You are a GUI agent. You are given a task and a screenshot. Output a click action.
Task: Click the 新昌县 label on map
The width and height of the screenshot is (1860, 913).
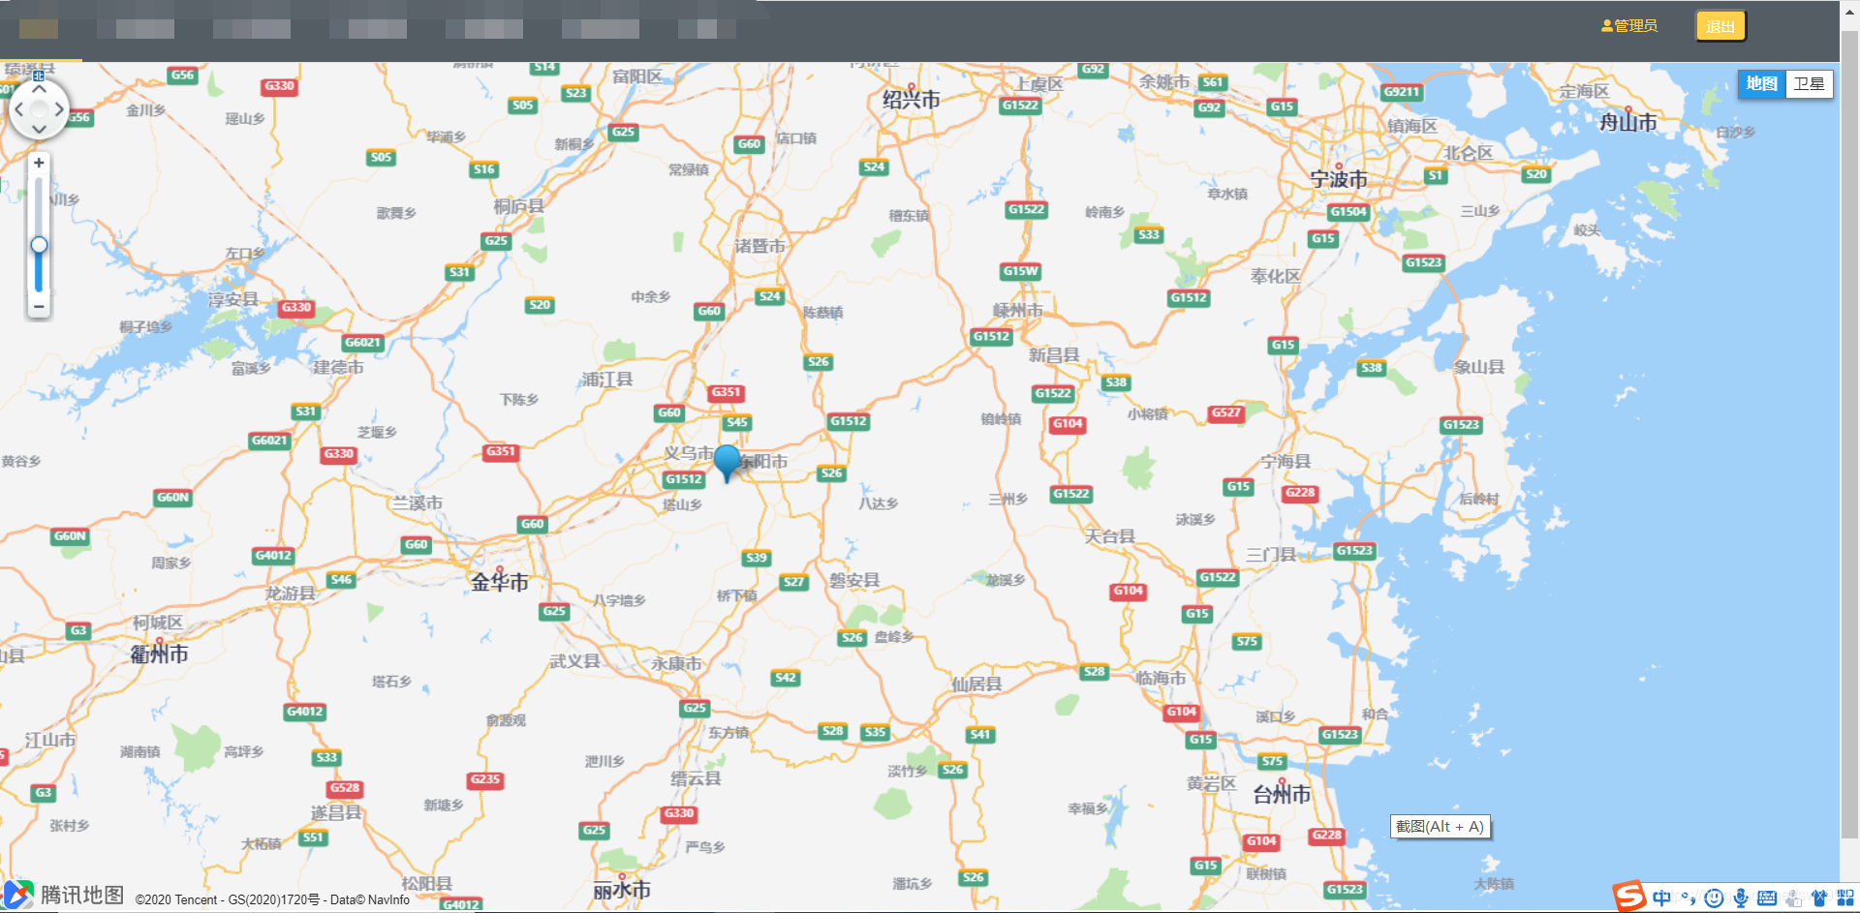point(1054,355)
